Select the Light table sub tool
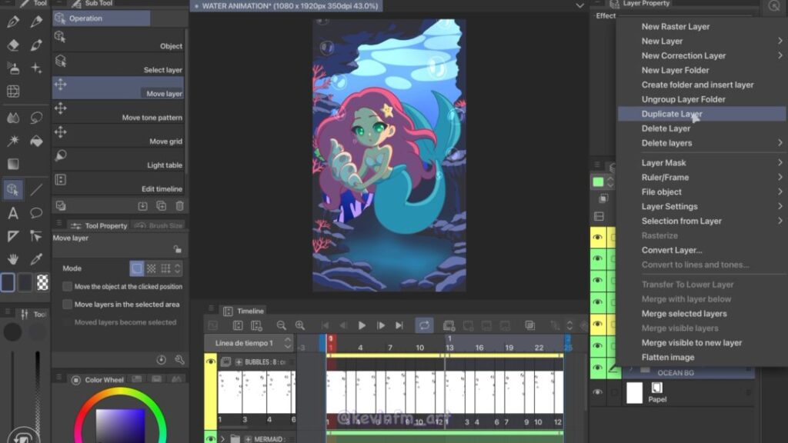This screenshot has height=443, width=788. click(119, 160)
